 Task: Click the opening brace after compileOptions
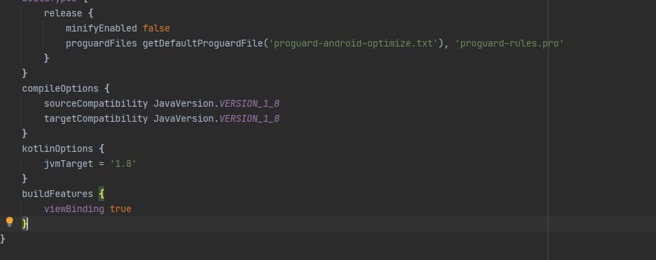pyautogui.click(x=107, y=89)
